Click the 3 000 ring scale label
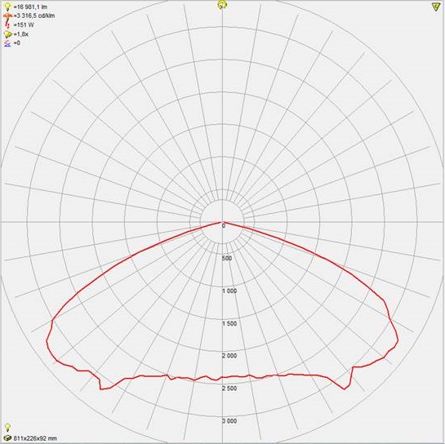Screen dimensions: 445x444 click(x=229, y=421)
